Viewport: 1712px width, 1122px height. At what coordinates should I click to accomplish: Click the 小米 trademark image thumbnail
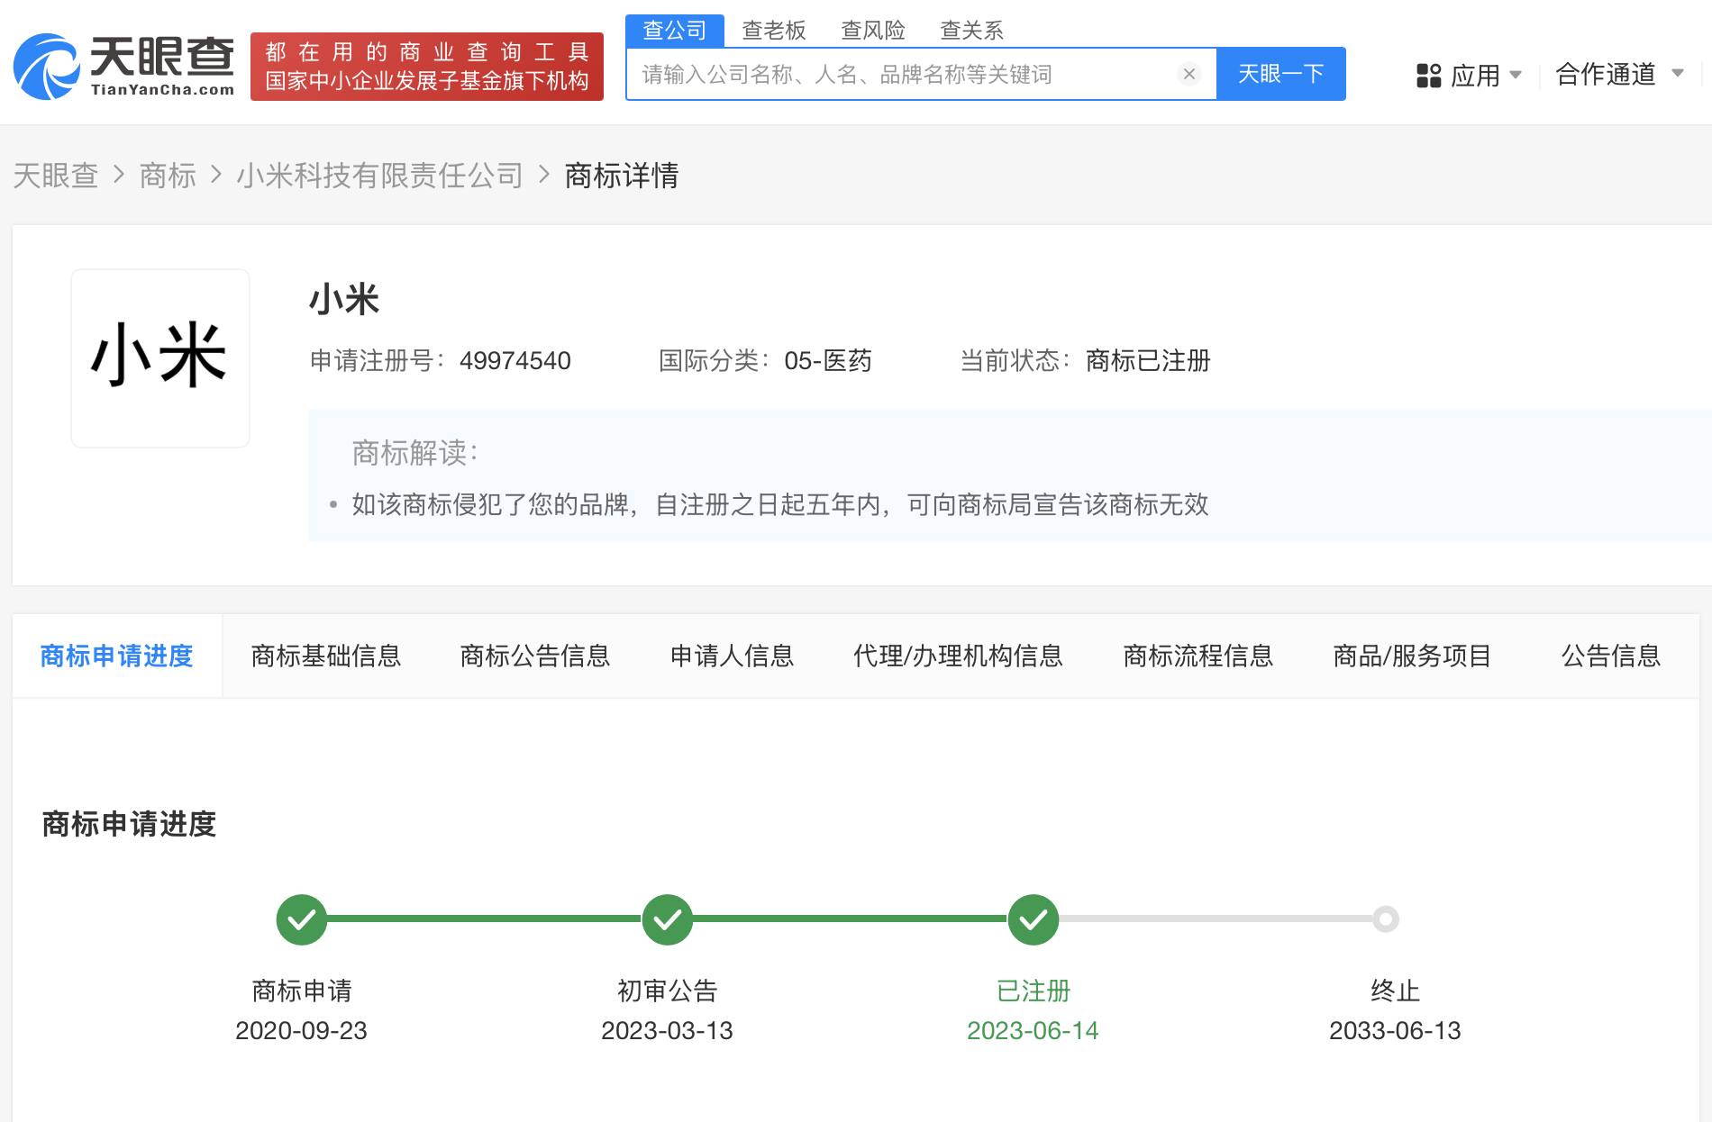coord(159,357)
